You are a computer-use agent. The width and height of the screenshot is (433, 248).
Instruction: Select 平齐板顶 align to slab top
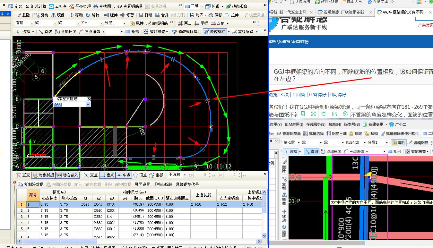[80, 6]
